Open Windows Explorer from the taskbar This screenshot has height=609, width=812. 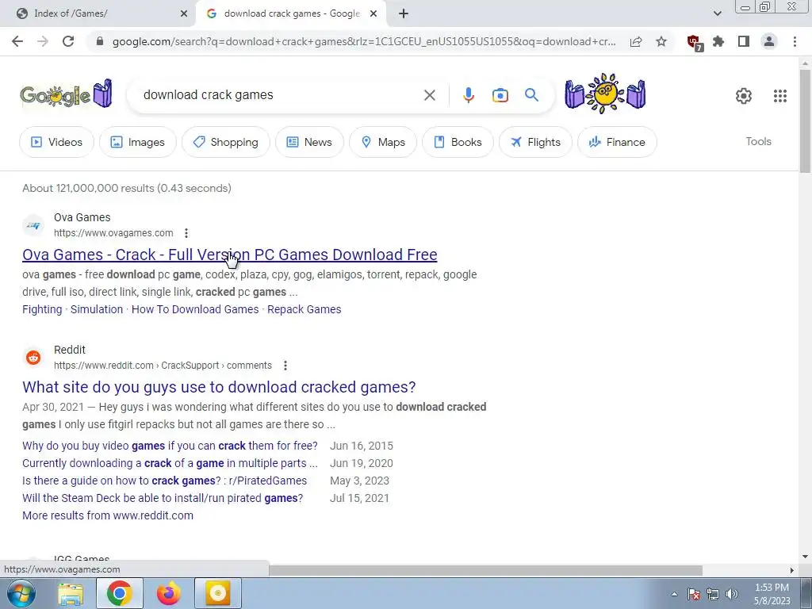[x=71, y=594]
